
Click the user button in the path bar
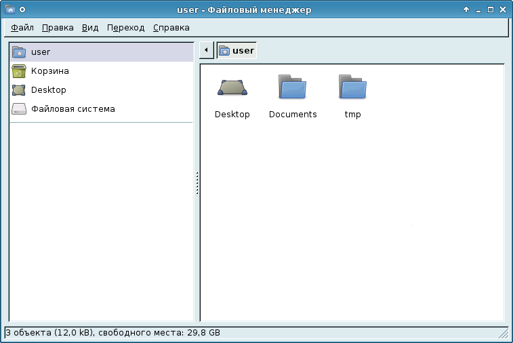point(237,50)
